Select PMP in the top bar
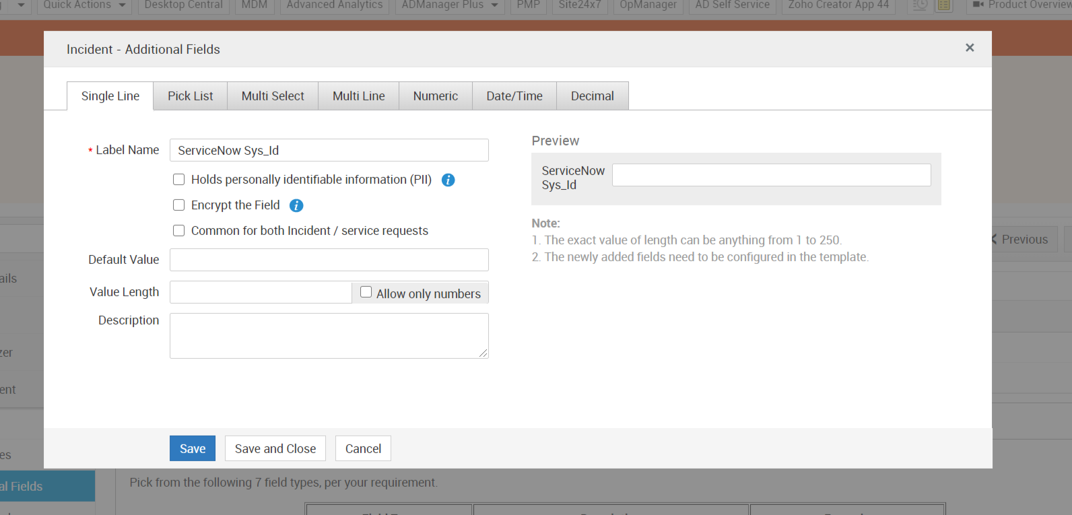 tap(529, 5)
